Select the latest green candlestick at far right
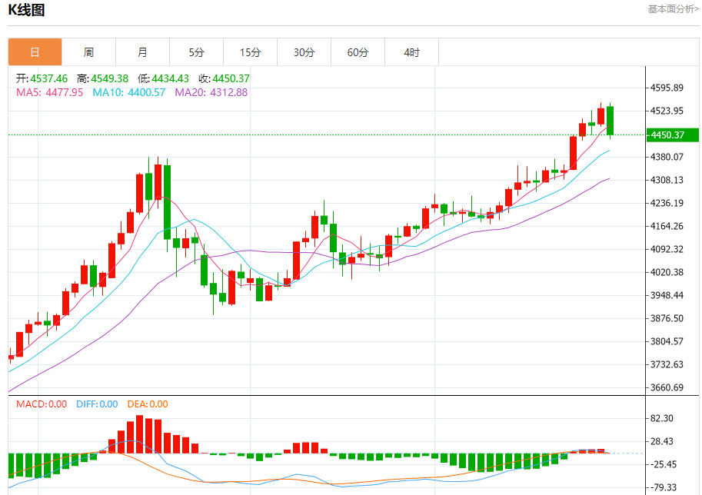702x495 pixels. (610, 120)
